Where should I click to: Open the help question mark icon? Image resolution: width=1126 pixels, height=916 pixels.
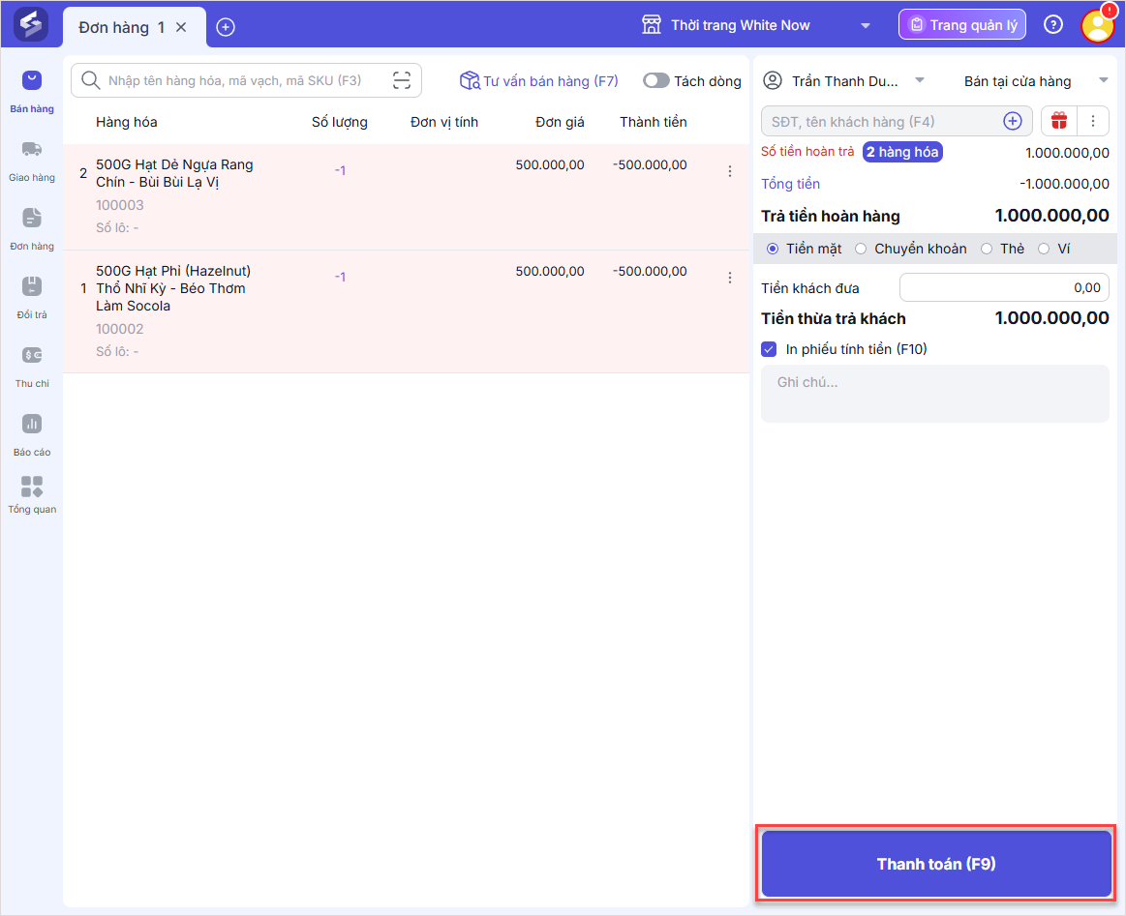pos(1053,25)
